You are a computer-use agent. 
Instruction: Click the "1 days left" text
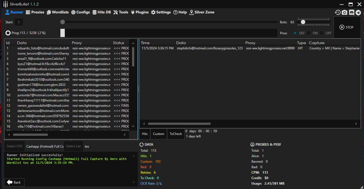(193, 136)
